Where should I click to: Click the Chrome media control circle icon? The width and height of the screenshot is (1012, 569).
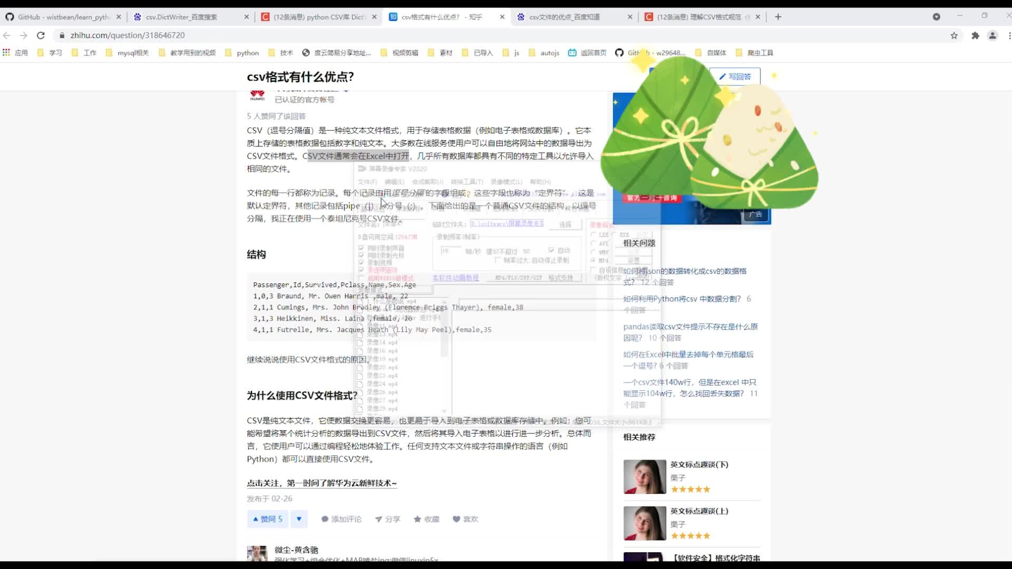(x=936, y=17)
